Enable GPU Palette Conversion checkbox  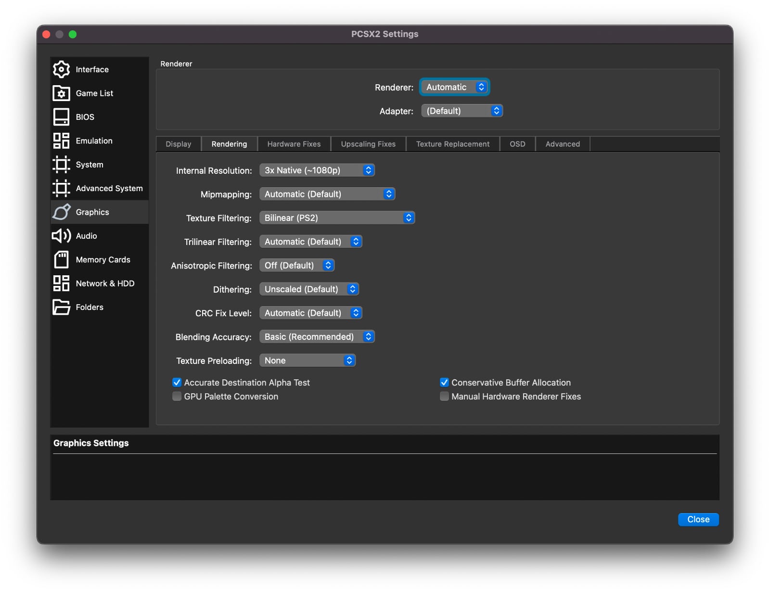177,397
